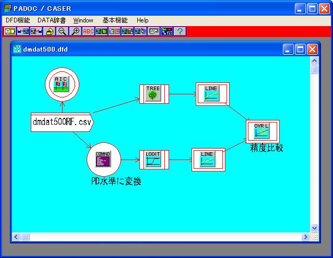Click the help question mark icon
The image size is (333, 258).
[180, 31]
